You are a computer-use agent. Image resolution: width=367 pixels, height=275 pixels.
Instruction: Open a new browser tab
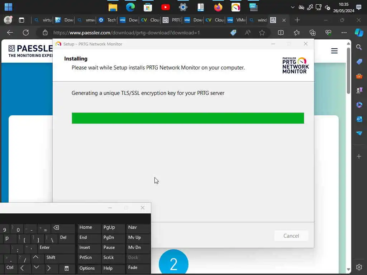pos(297,20)
